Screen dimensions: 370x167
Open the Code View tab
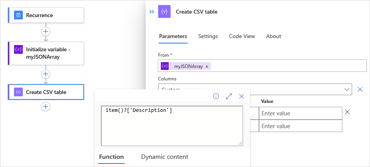pyautogui.click(x=242, y=36)
